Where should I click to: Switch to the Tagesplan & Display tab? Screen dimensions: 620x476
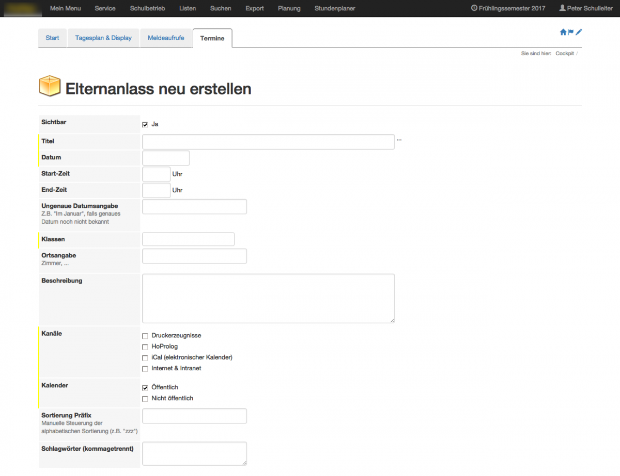(103, 38)
